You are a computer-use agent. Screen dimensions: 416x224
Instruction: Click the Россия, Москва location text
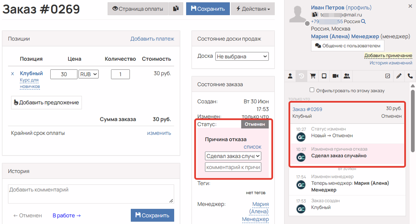tap(331, 29)
